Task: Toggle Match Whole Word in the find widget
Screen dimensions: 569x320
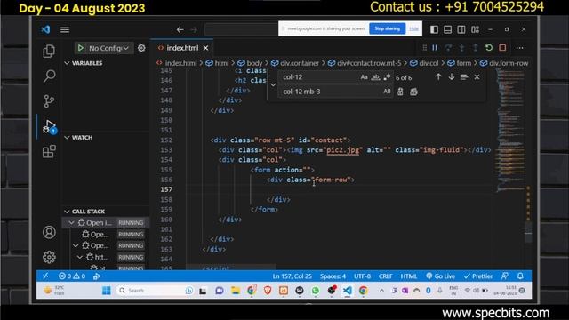Action: pos(375,77)
